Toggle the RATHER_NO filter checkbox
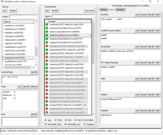 (66, 124)
